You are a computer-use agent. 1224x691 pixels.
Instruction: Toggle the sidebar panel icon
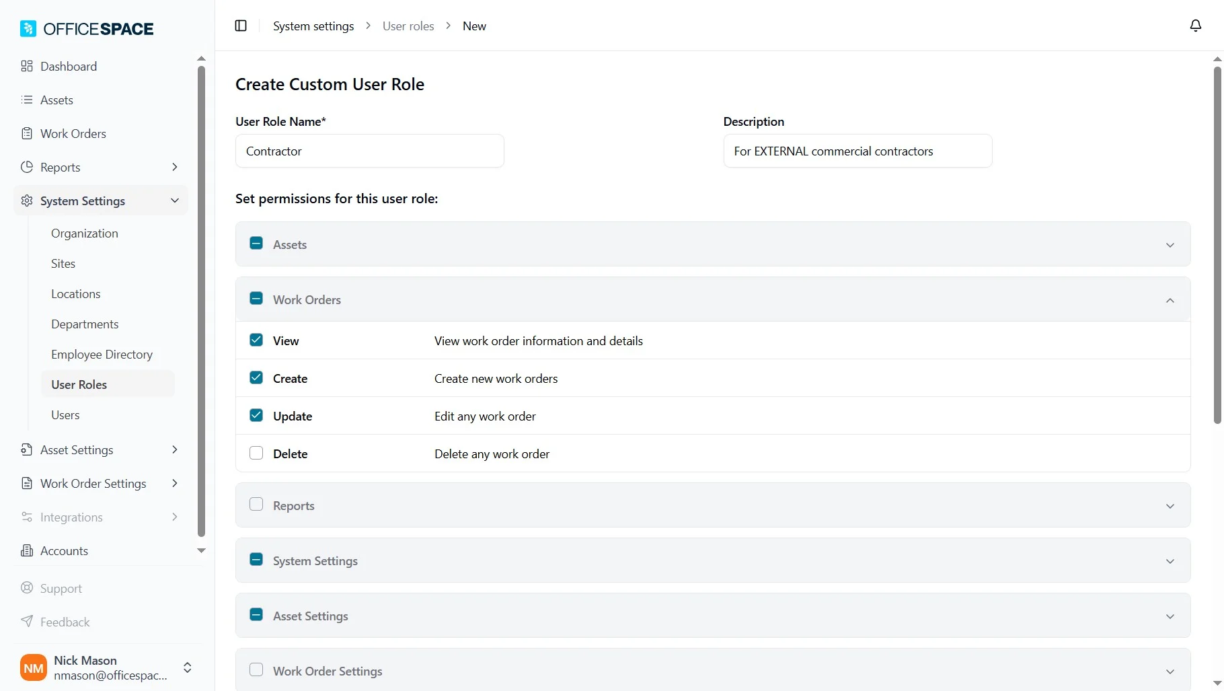(241, 26)
